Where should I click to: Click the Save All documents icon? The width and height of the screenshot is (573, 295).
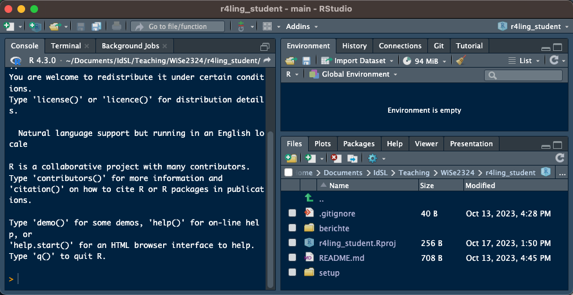coord(97,26)
